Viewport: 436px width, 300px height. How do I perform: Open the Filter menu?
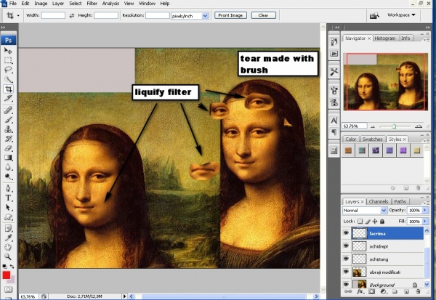pyautogui.click(x=92, y=4)
